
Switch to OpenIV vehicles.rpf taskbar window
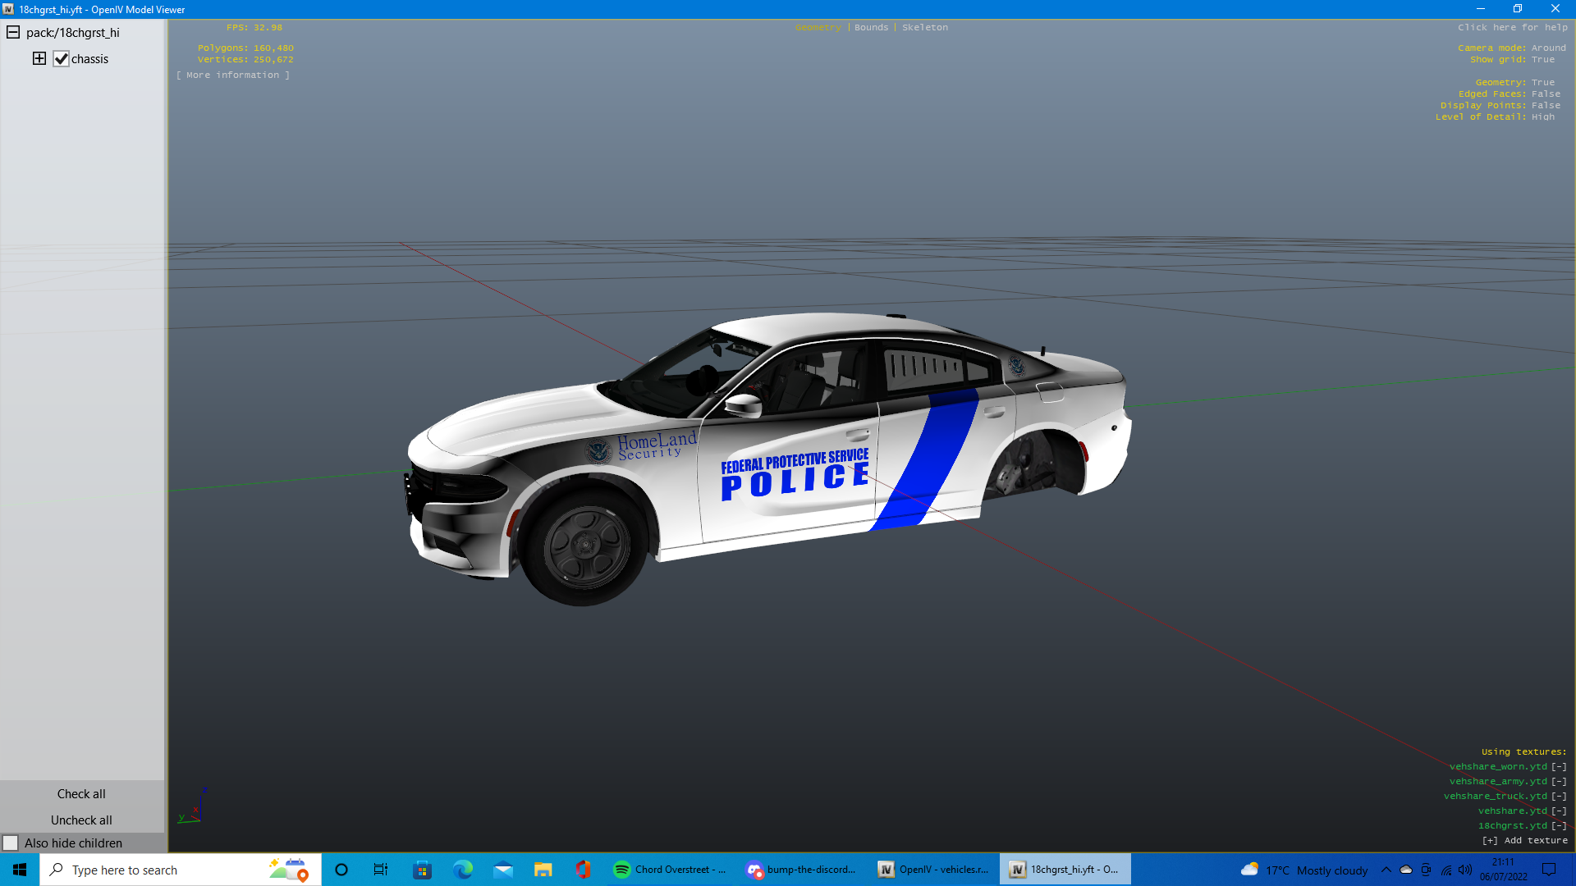point(934,870)
